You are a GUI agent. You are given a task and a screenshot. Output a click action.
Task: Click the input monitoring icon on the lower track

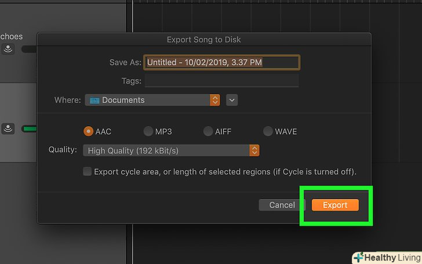pos(8,129)
